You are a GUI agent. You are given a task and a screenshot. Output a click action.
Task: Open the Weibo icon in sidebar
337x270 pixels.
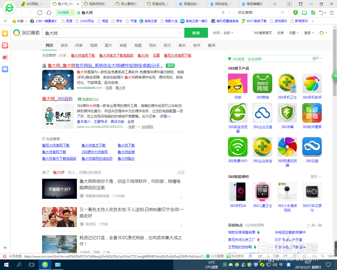pyautogui.click(x=5, y=57)
